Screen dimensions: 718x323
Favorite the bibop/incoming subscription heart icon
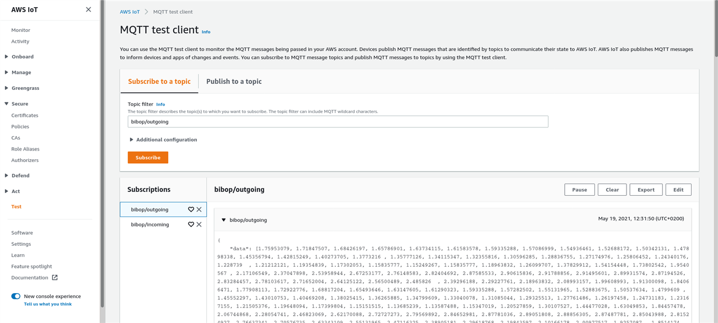coord(191,224)
